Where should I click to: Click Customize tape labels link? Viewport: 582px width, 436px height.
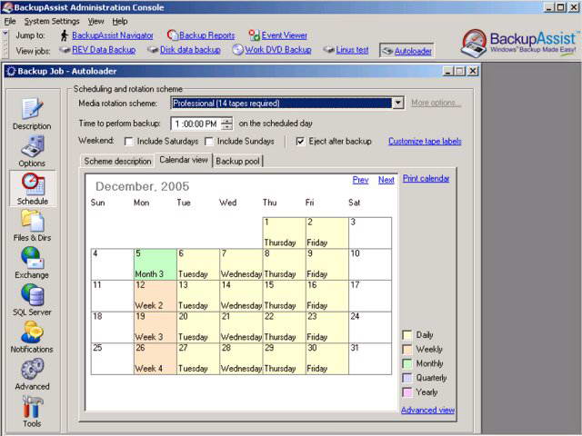coord(425,142)
